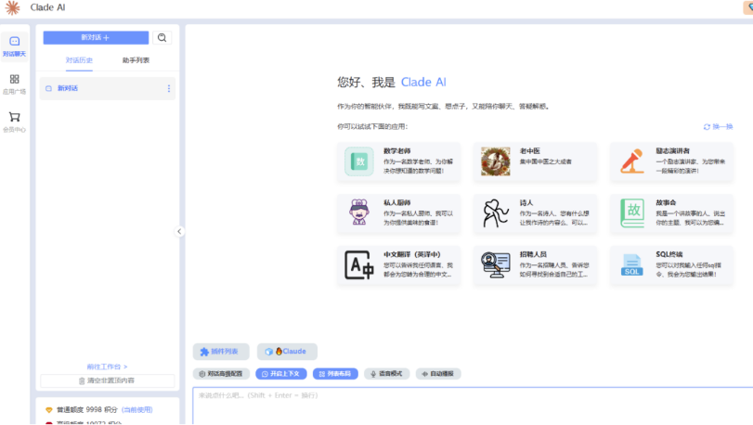Click 清空非置顶内容 clear button

click(107, 380)
